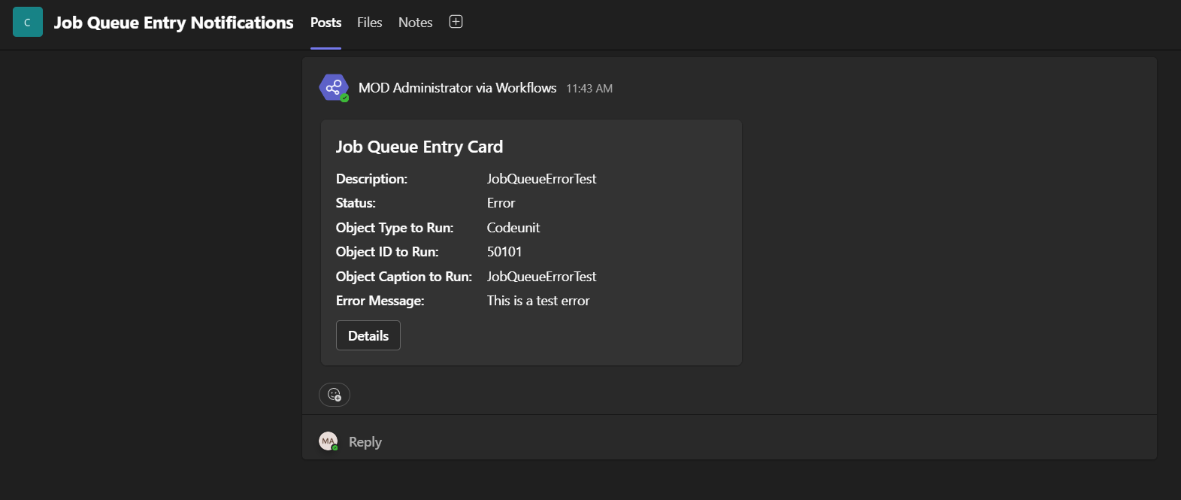
Task: Click the Error Message: label
Action: tap(380, 301)
